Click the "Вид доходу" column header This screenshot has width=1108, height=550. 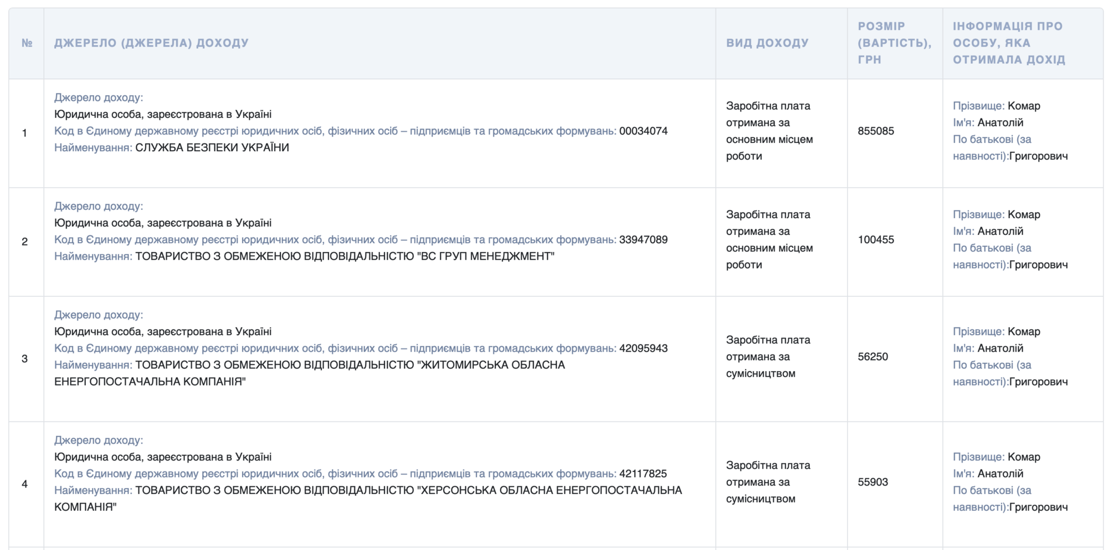click(767, 43)
